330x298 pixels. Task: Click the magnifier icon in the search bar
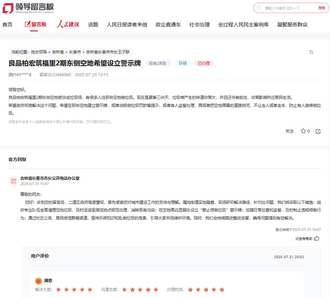[x=259, y=7]
